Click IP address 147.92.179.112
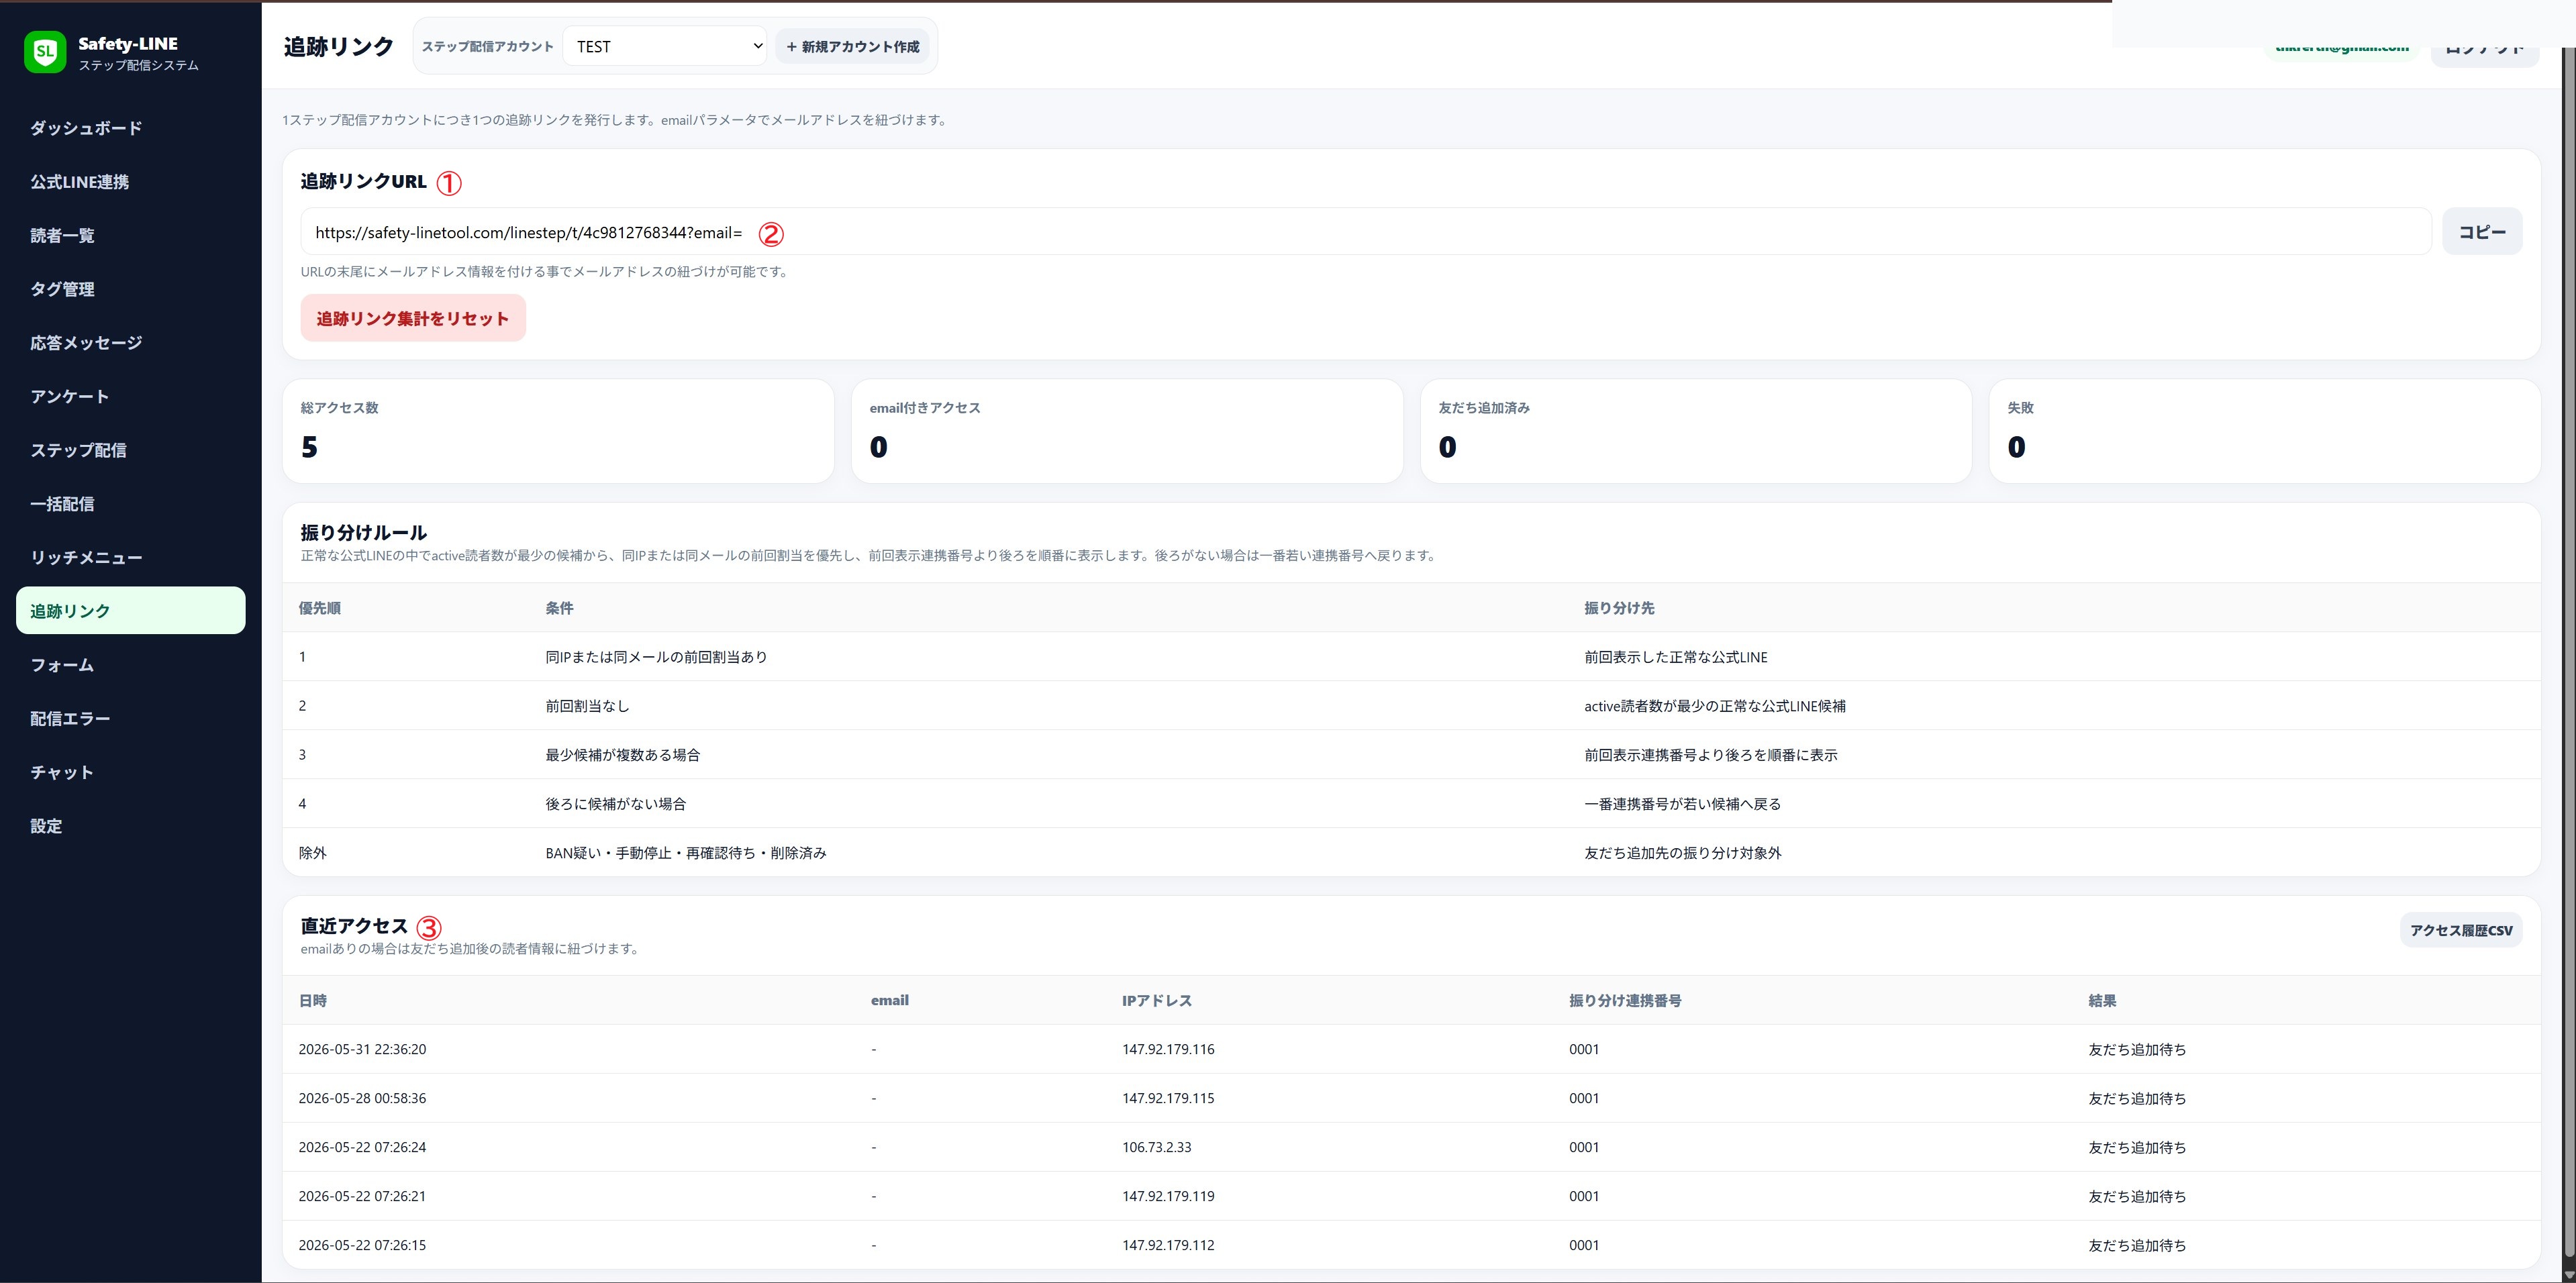Screen dimensions: 2576x1283 (x=1168, y=1245)
